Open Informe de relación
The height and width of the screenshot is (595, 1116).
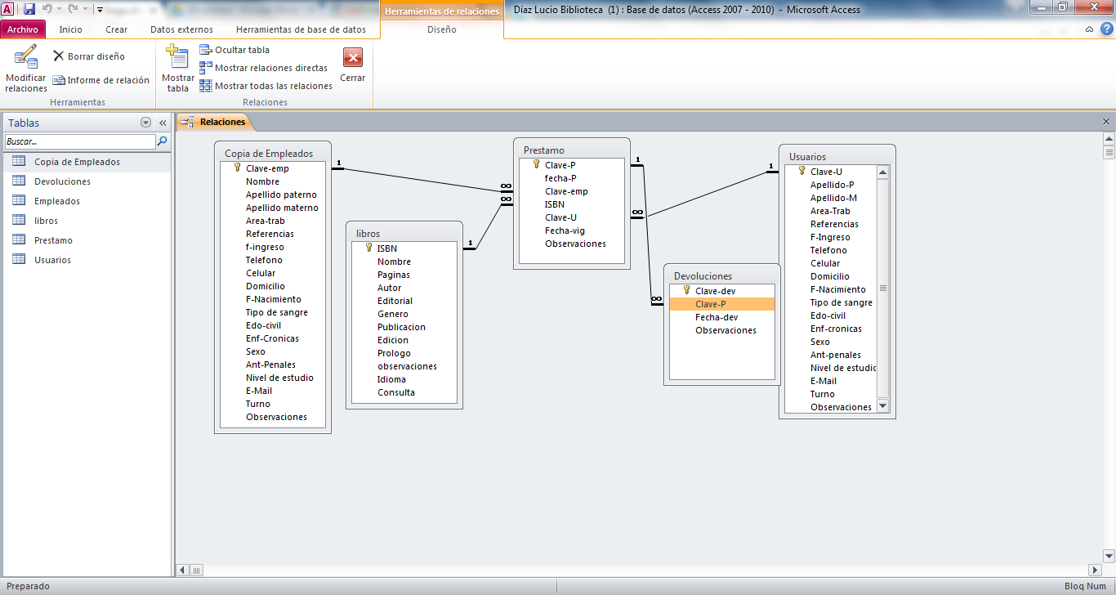click(101, 80)
